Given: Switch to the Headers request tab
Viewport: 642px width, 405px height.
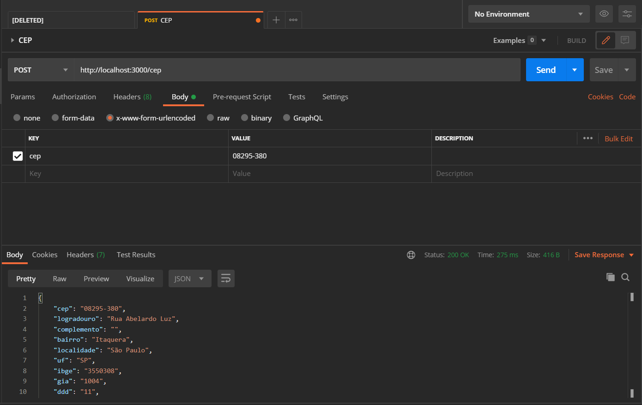Looking at the screenshot, I should click(x=132, y=97).
